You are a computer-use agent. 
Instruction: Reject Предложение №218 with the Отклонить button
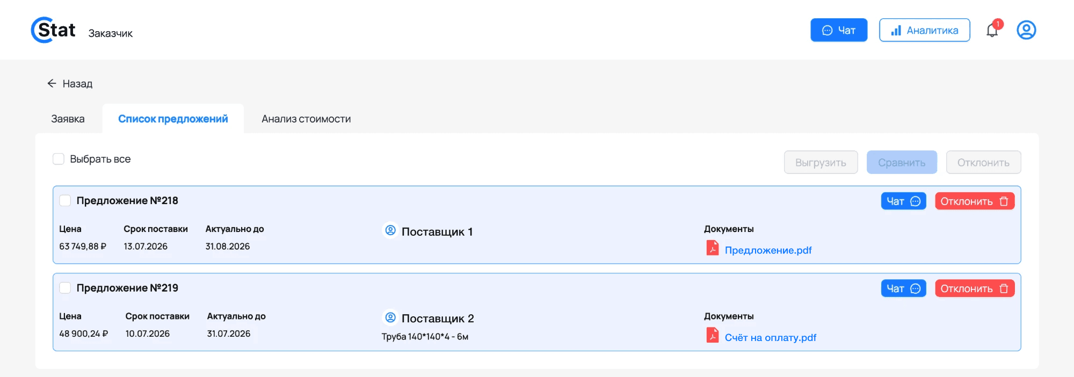975,201
